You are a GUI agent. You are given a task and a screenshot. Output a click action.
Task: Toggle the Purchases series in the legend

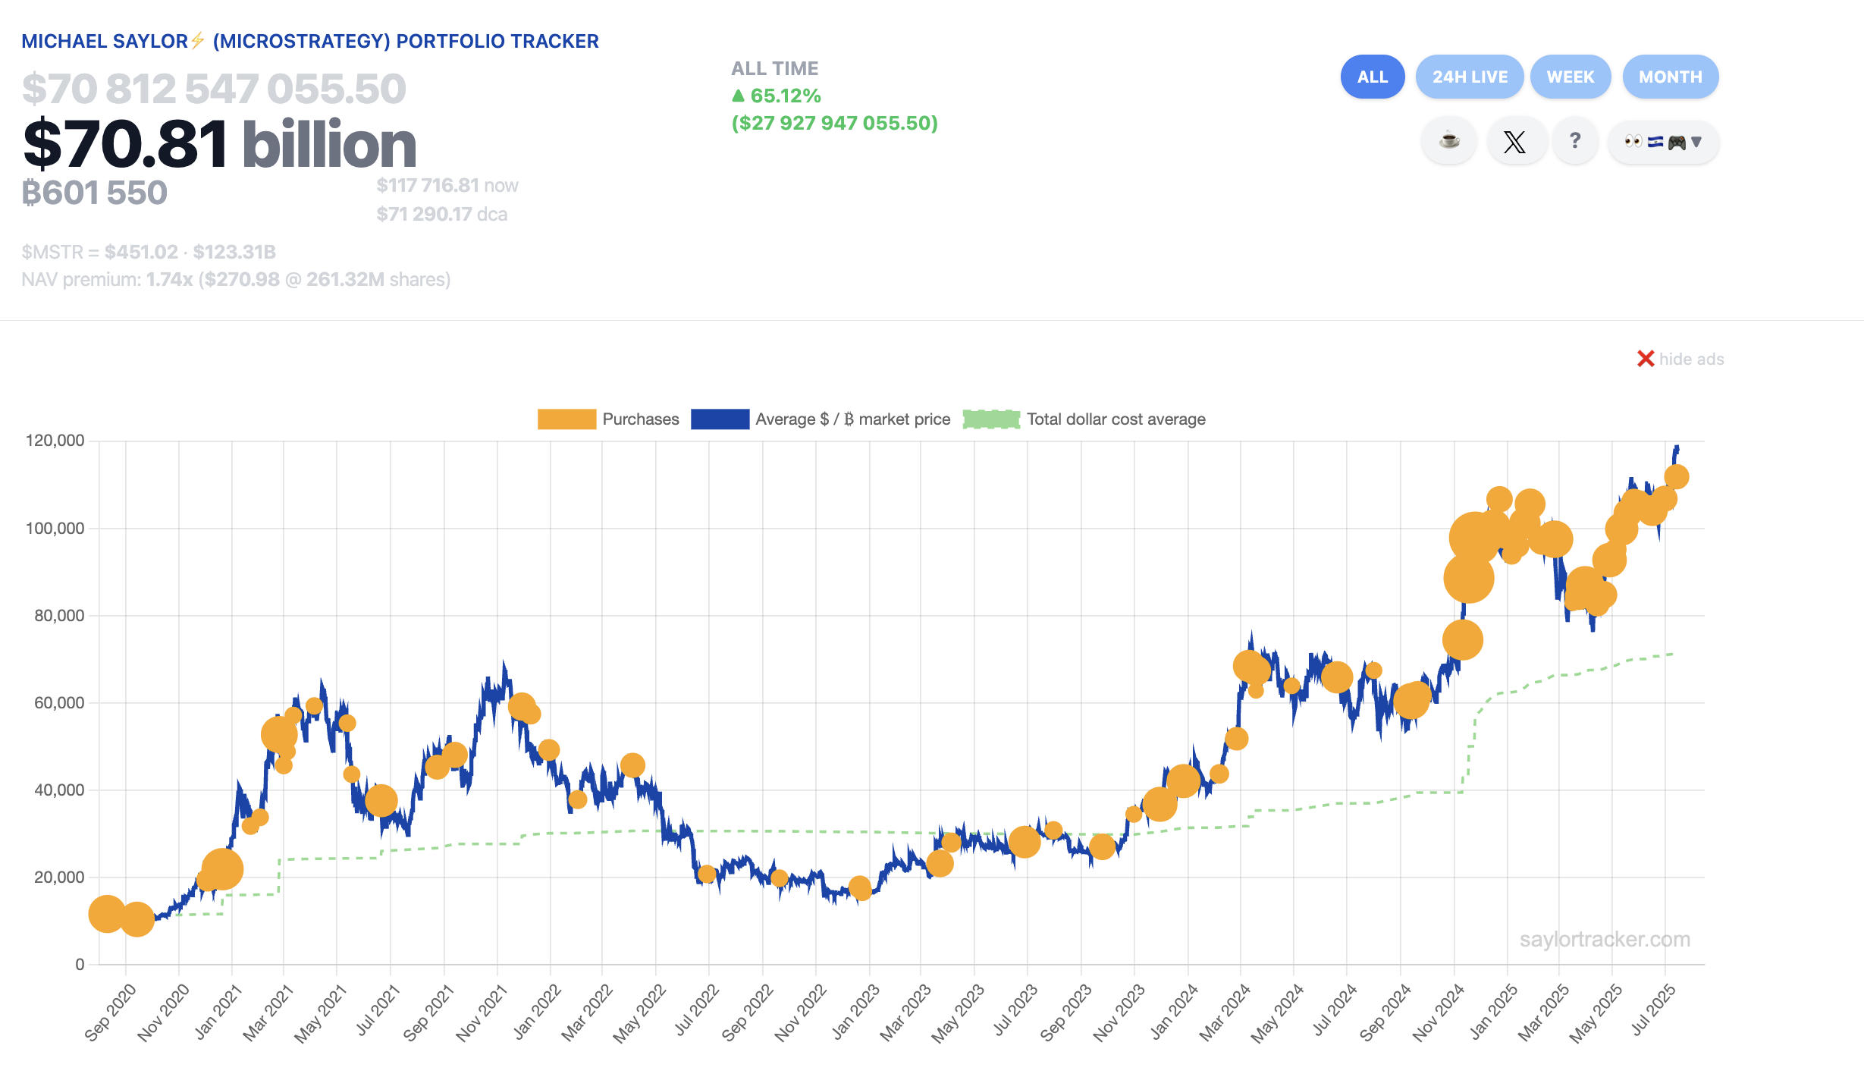coord(640,419)
